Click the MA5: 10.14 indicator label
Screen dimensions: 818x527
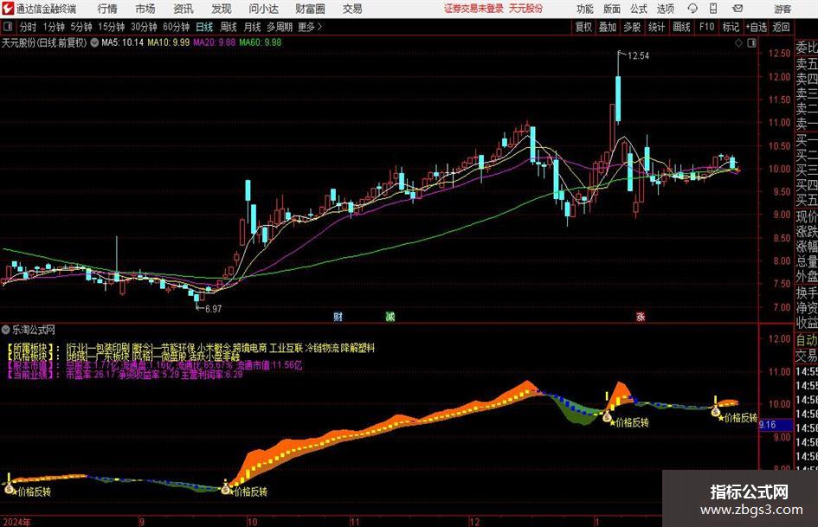pyautogui.click(x=122, y=42)
